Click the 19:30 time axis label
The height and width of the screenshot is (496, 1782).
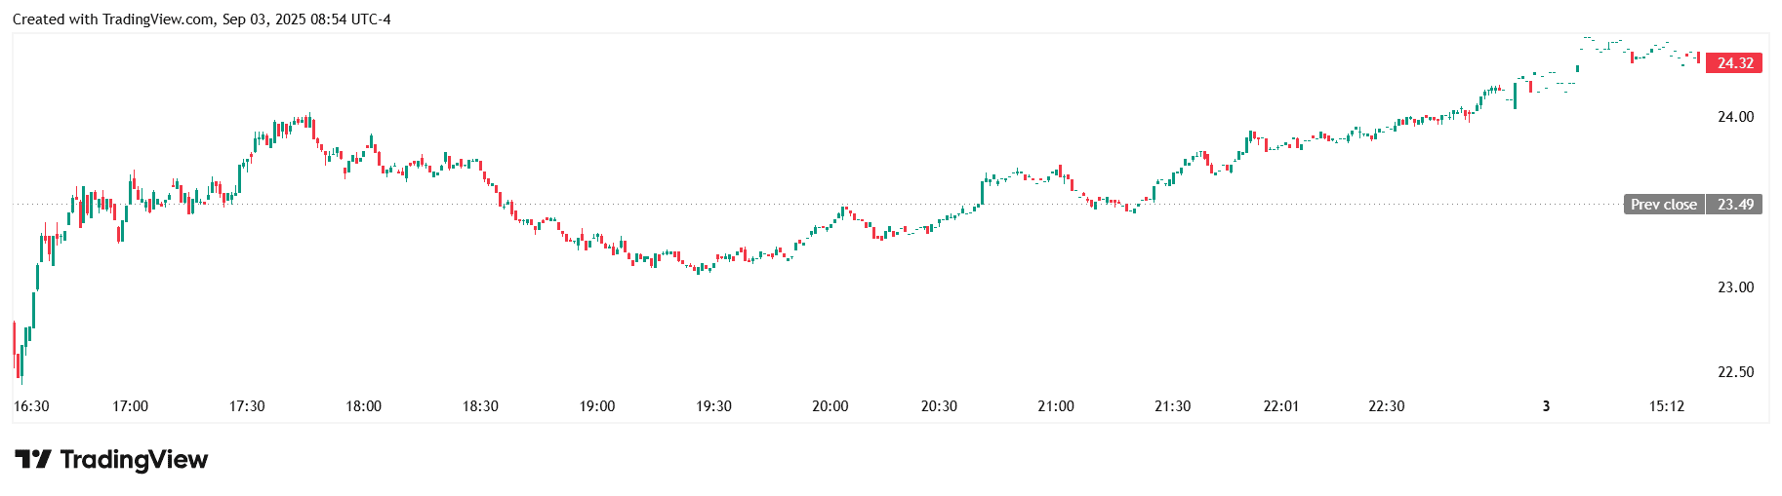713,406
